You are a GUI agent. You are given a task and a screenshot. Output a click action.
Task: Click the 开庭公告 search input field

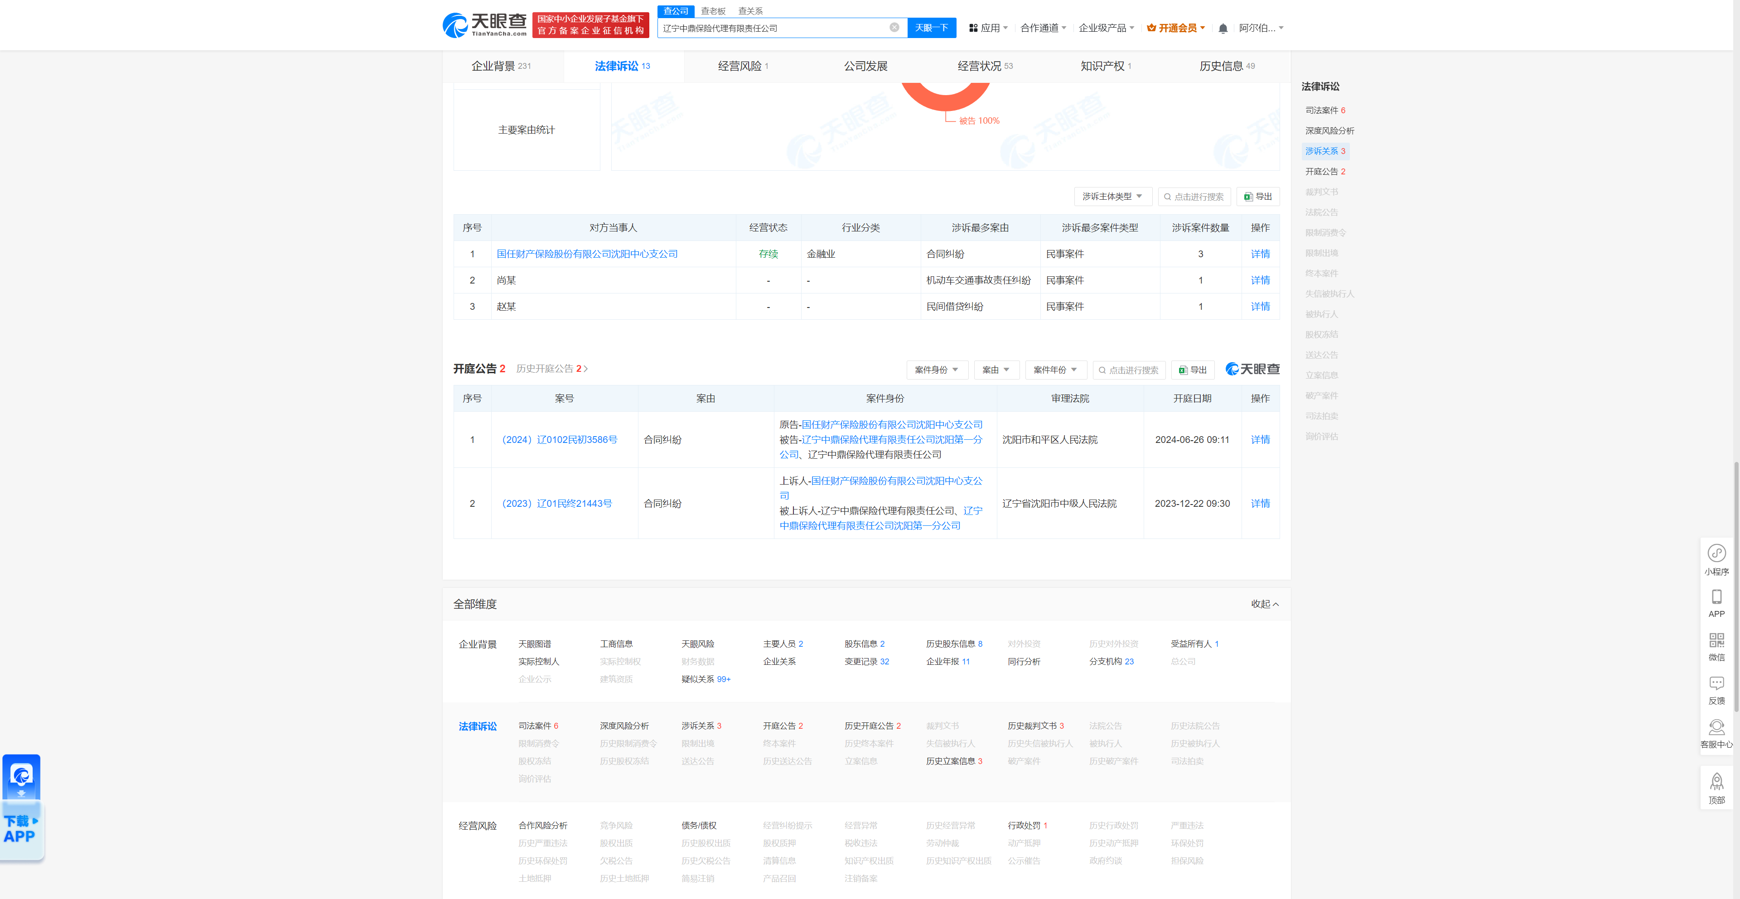click(1130, 370)
